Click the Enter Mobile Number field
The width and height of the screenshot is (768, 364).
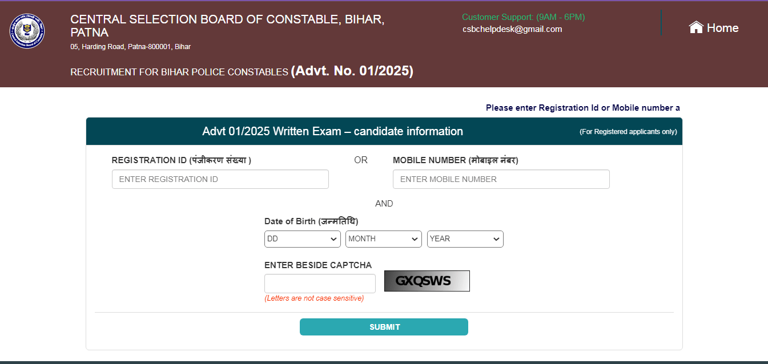click(x=501, y=179)
